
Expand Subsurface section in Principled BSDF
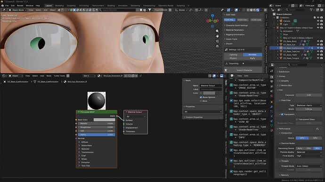79,146
